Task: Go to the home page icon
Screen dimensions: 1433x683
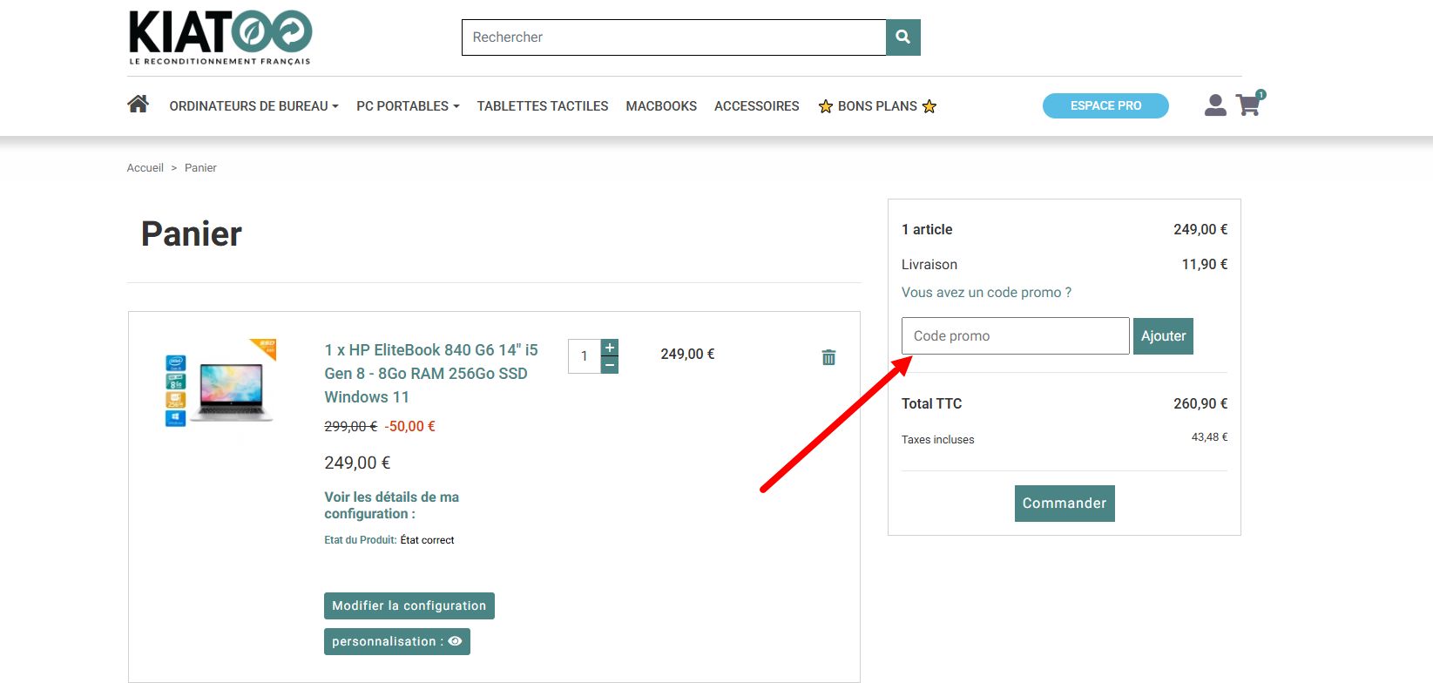Action: tap(138, 105)
